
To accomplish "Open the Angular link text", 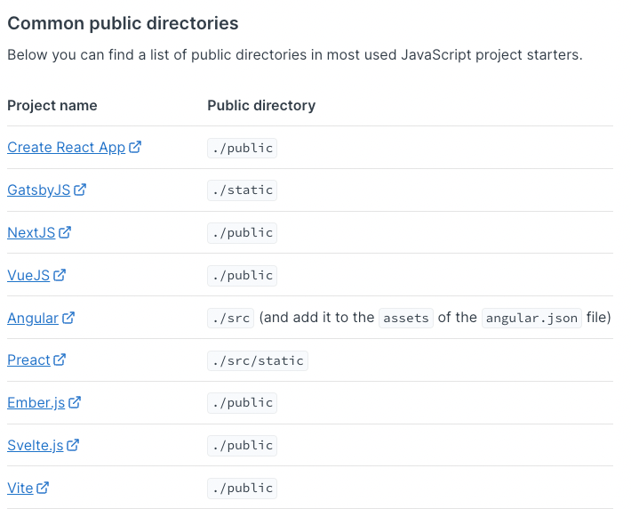I will tap(33, 318).
